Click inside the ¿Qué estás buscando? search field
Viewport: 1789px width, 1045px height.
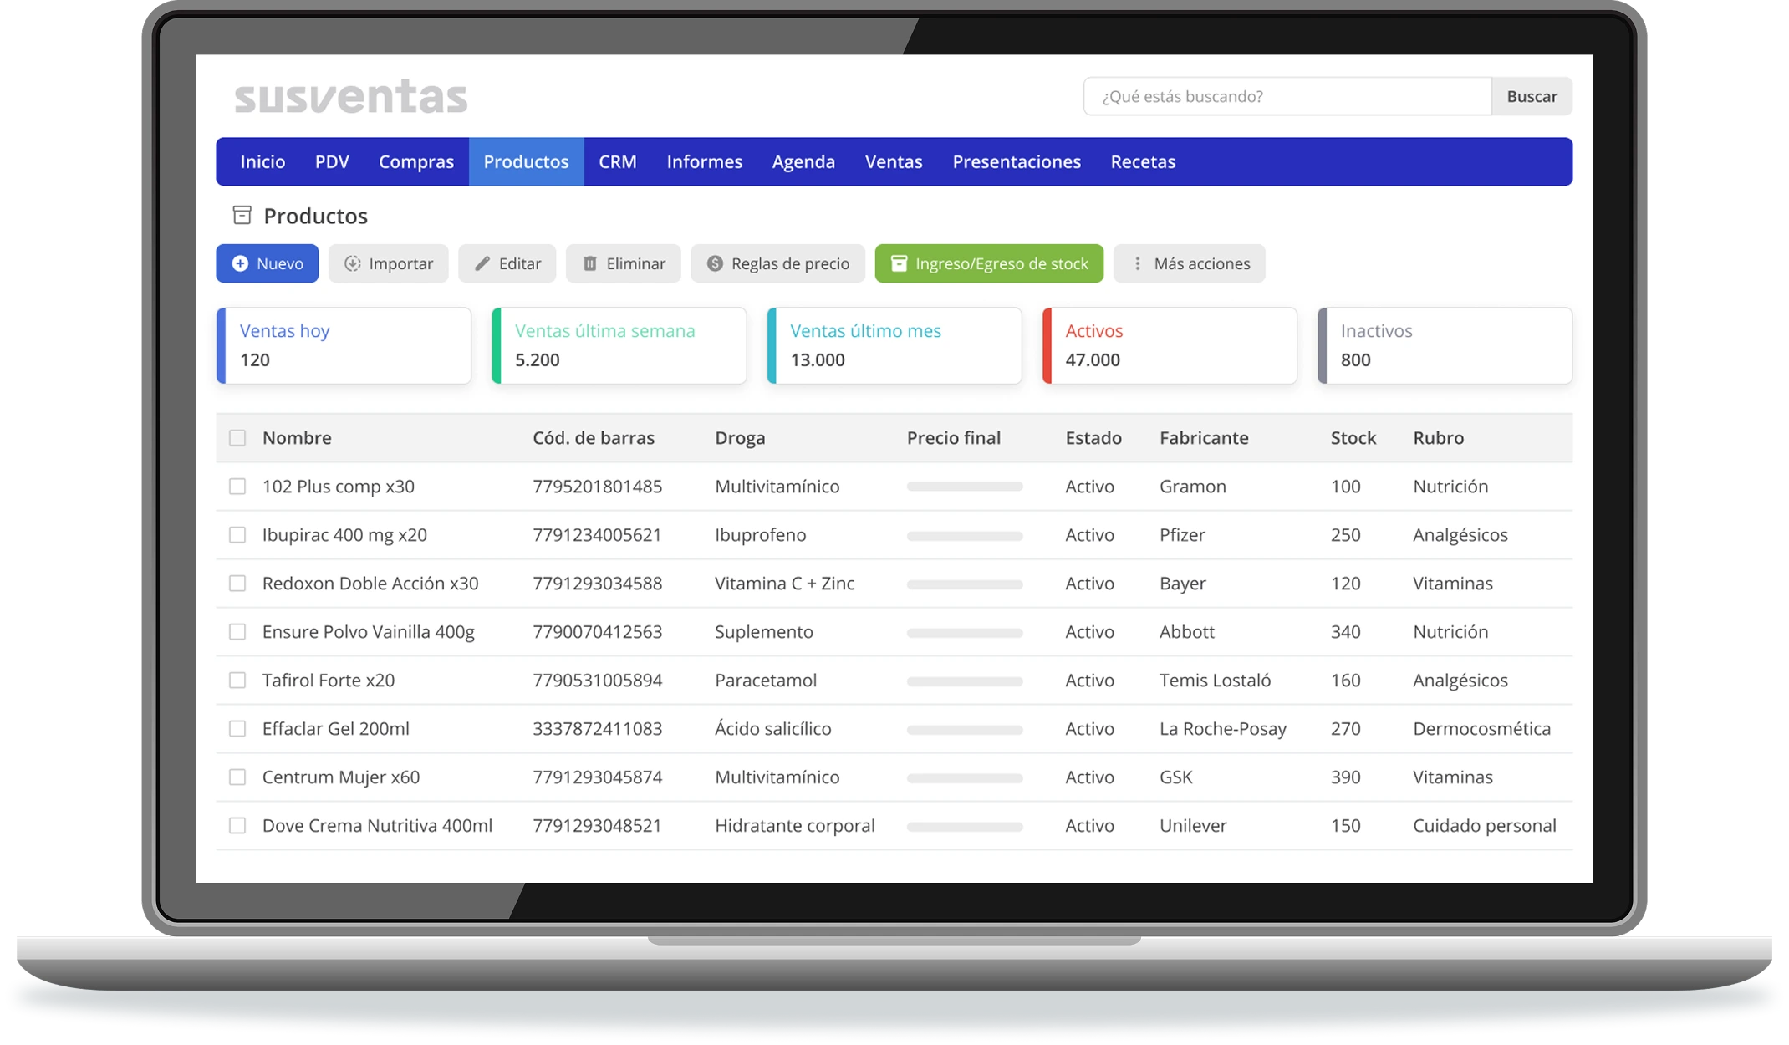(x=1285, y=95)
